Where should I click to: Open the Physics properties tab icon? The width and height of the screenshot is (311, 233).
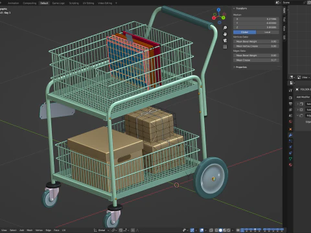pyautogui.click(x=290, y=147)
